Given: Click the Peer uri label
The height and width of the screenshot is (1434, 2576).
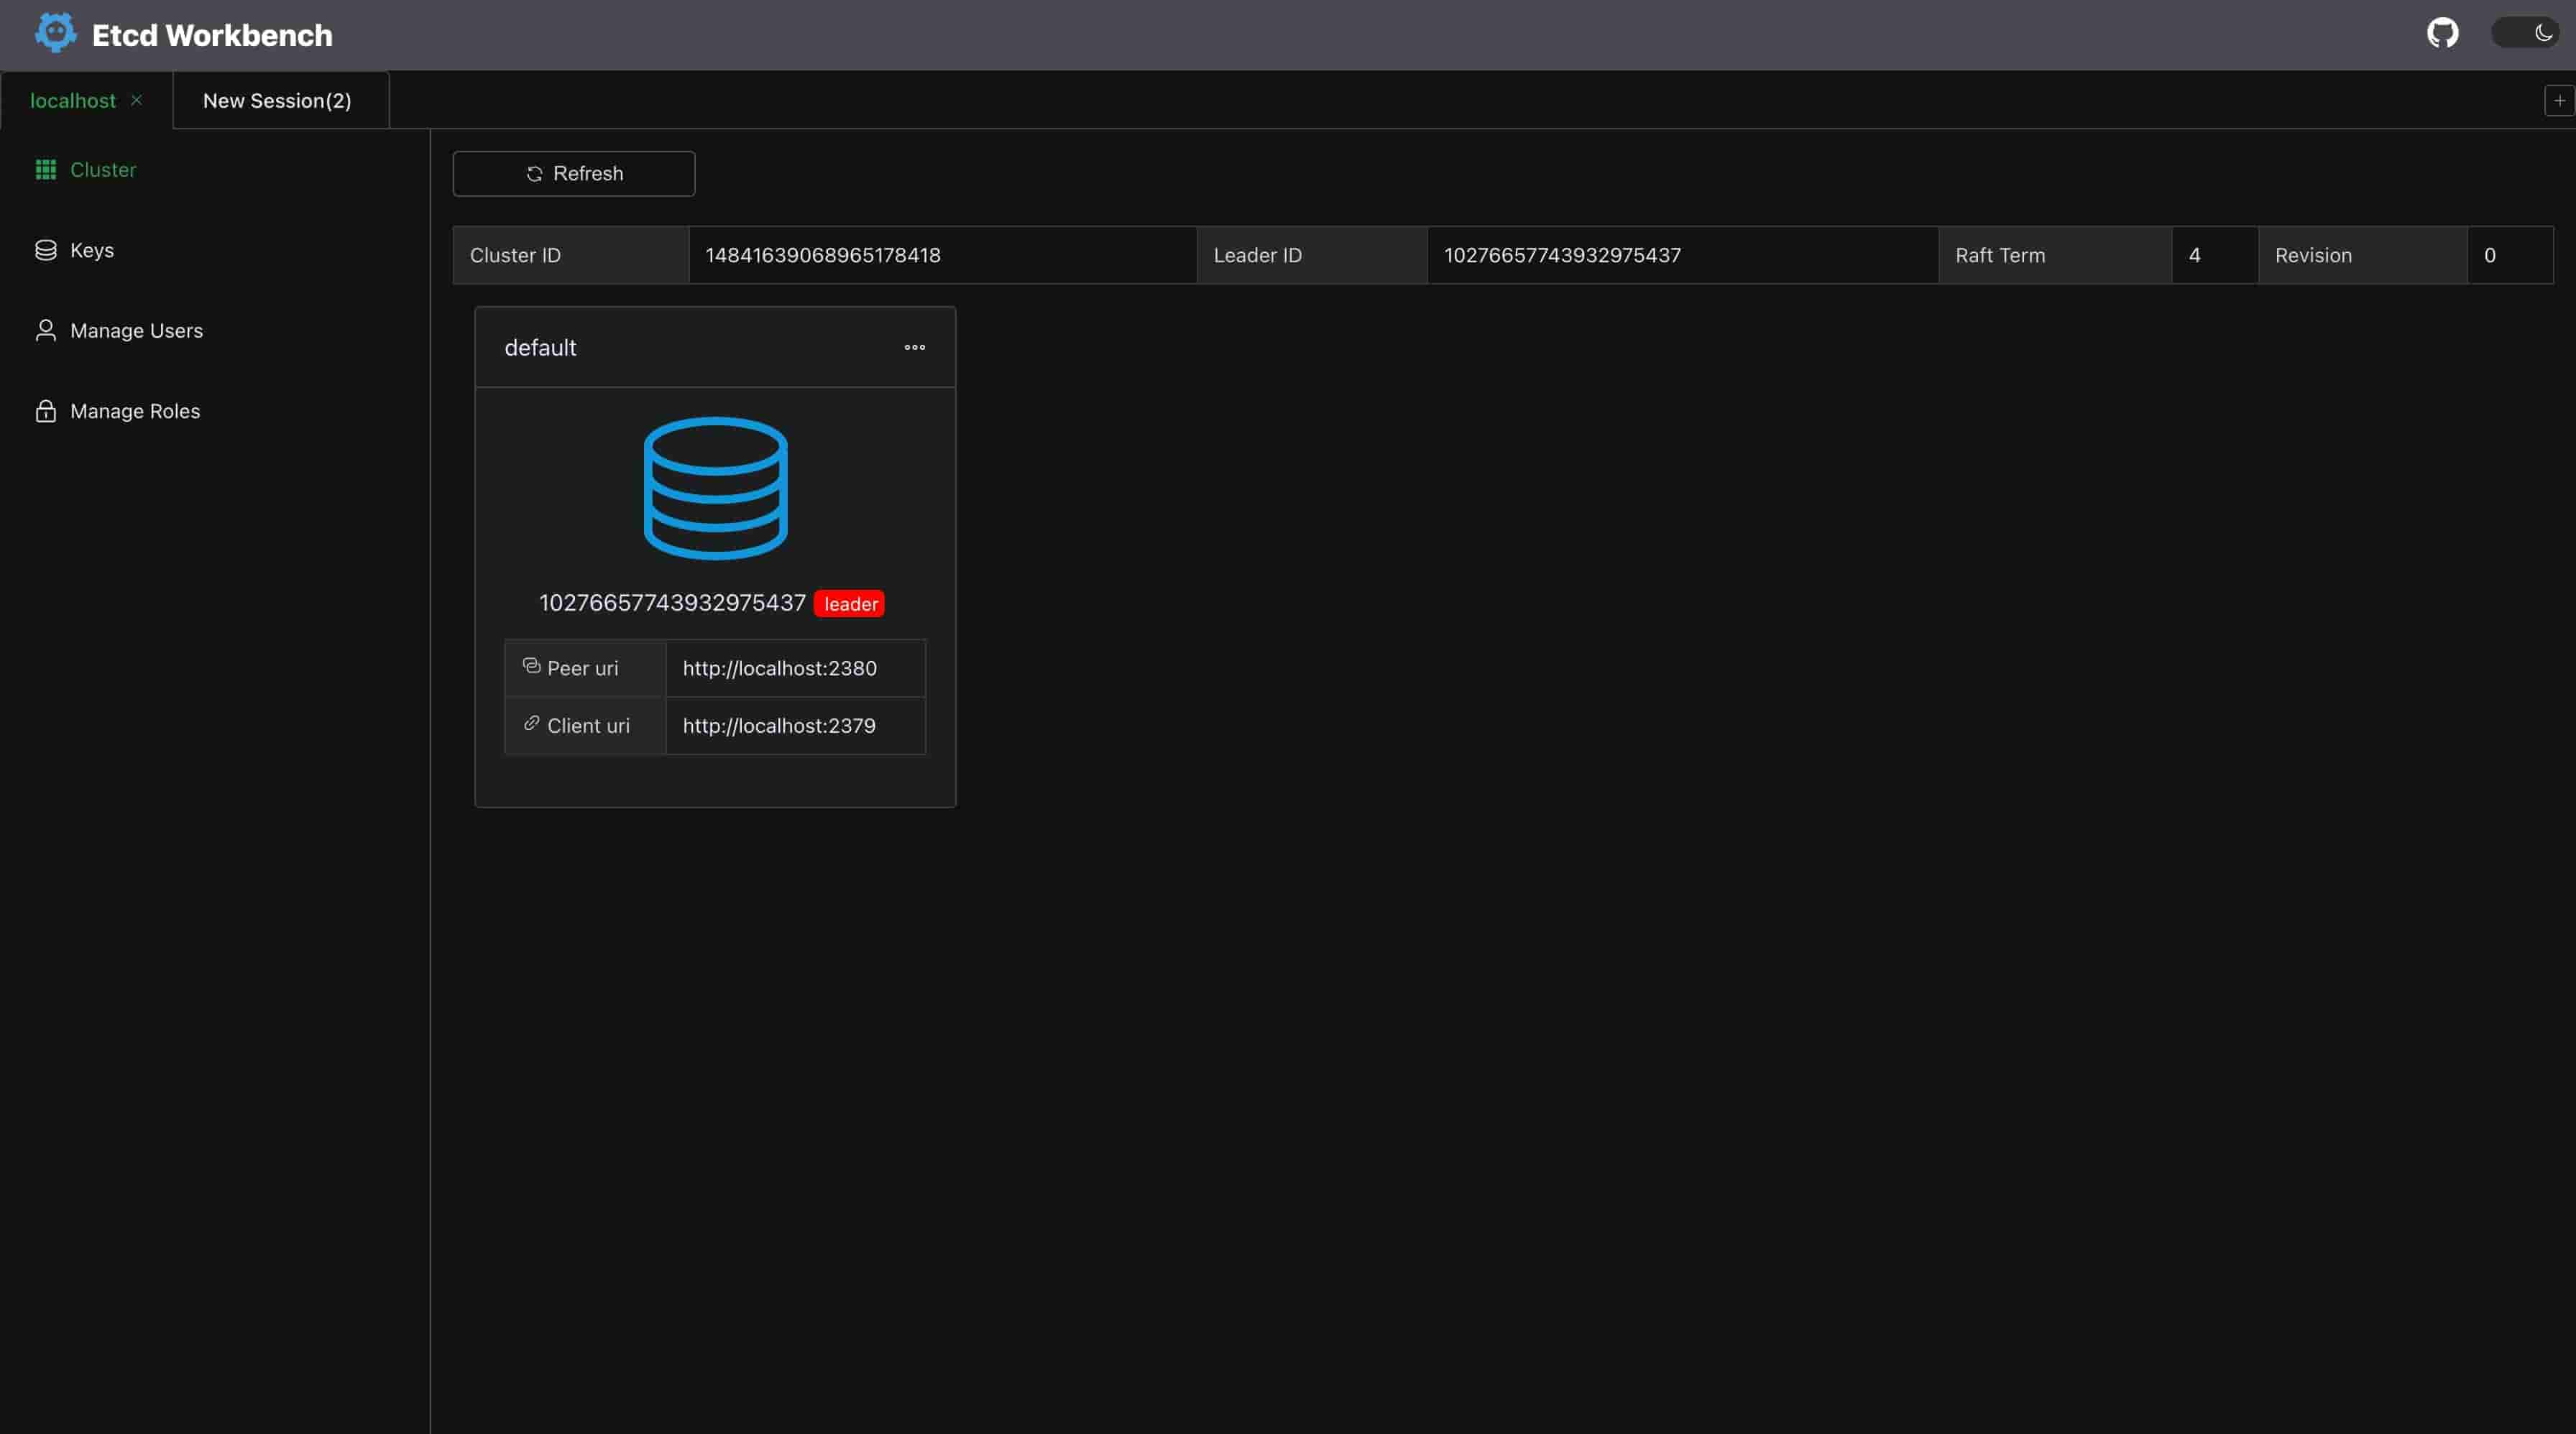Looking at the screenshot, I should 583,669.
